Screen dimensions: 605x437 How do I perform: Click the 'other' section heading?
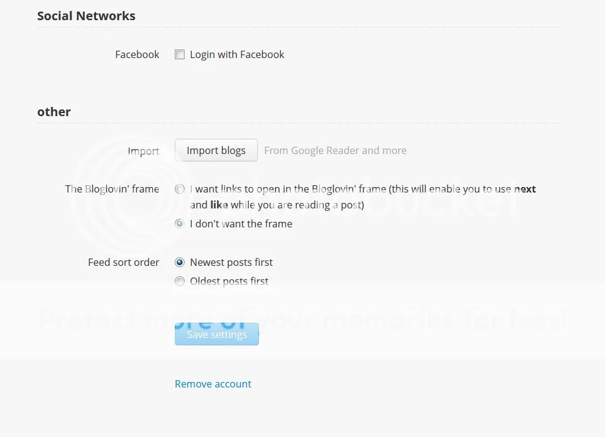(54, 112)
